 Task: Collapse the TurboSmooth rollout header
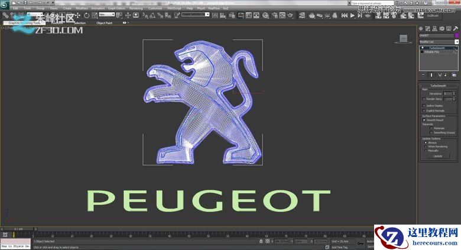click(x=438, y=86)
